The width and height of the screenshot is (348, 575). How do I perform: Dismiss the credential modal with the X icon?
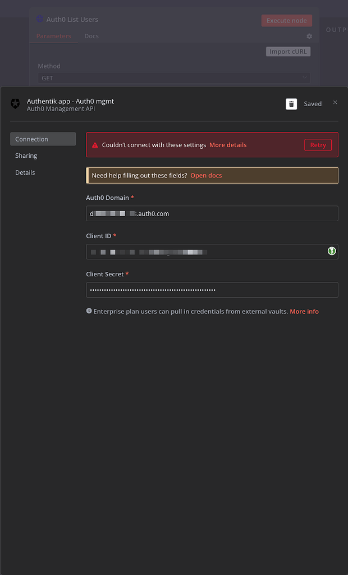click(335, 103)
